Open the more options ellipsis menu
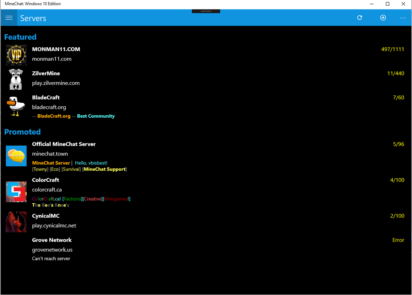Screen dimensions: 412x295 pos(403,18)
